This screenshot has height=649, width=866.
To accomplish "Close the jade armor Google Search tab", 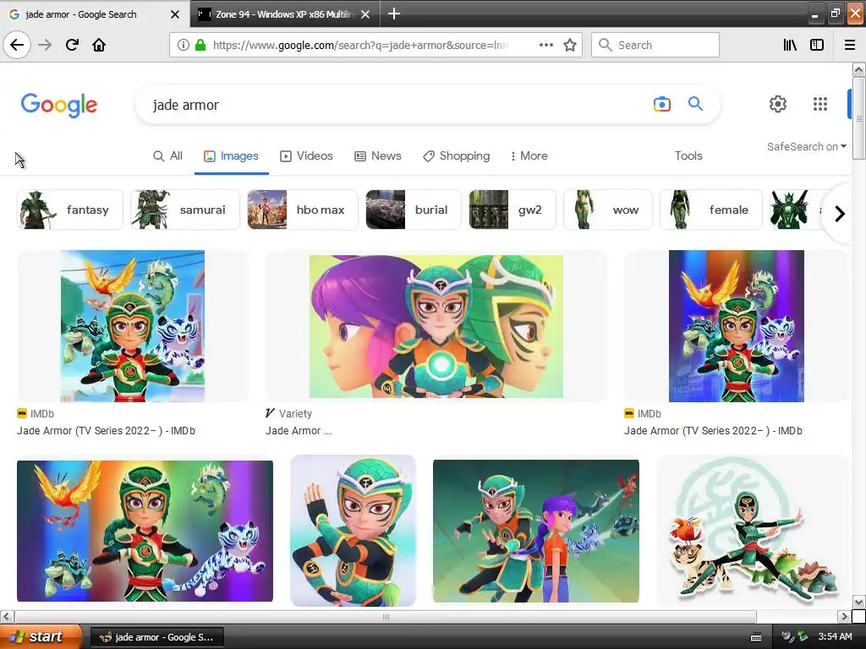I will point(174,14).
